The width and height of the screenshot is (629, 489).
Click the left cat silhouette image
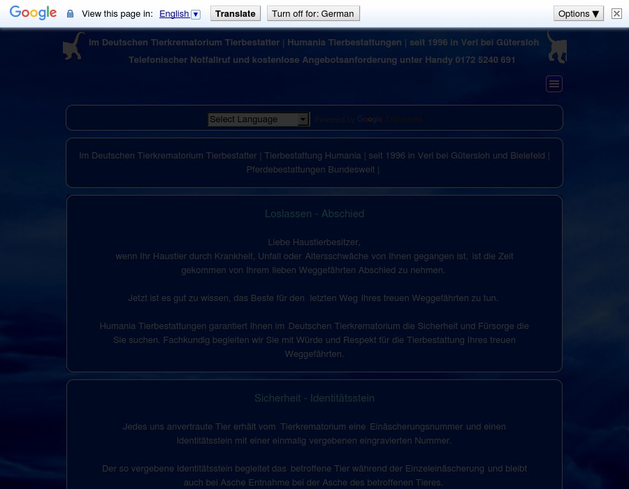(74, 45)
